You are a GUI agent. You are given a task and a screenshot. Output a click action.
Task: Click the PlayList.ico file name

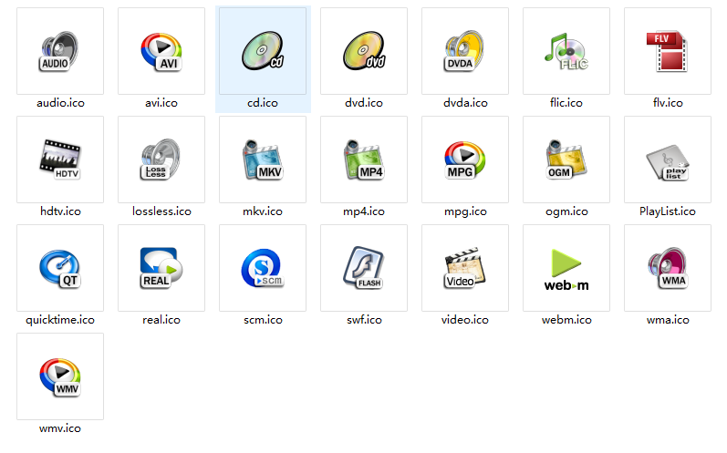click(668, 211)
